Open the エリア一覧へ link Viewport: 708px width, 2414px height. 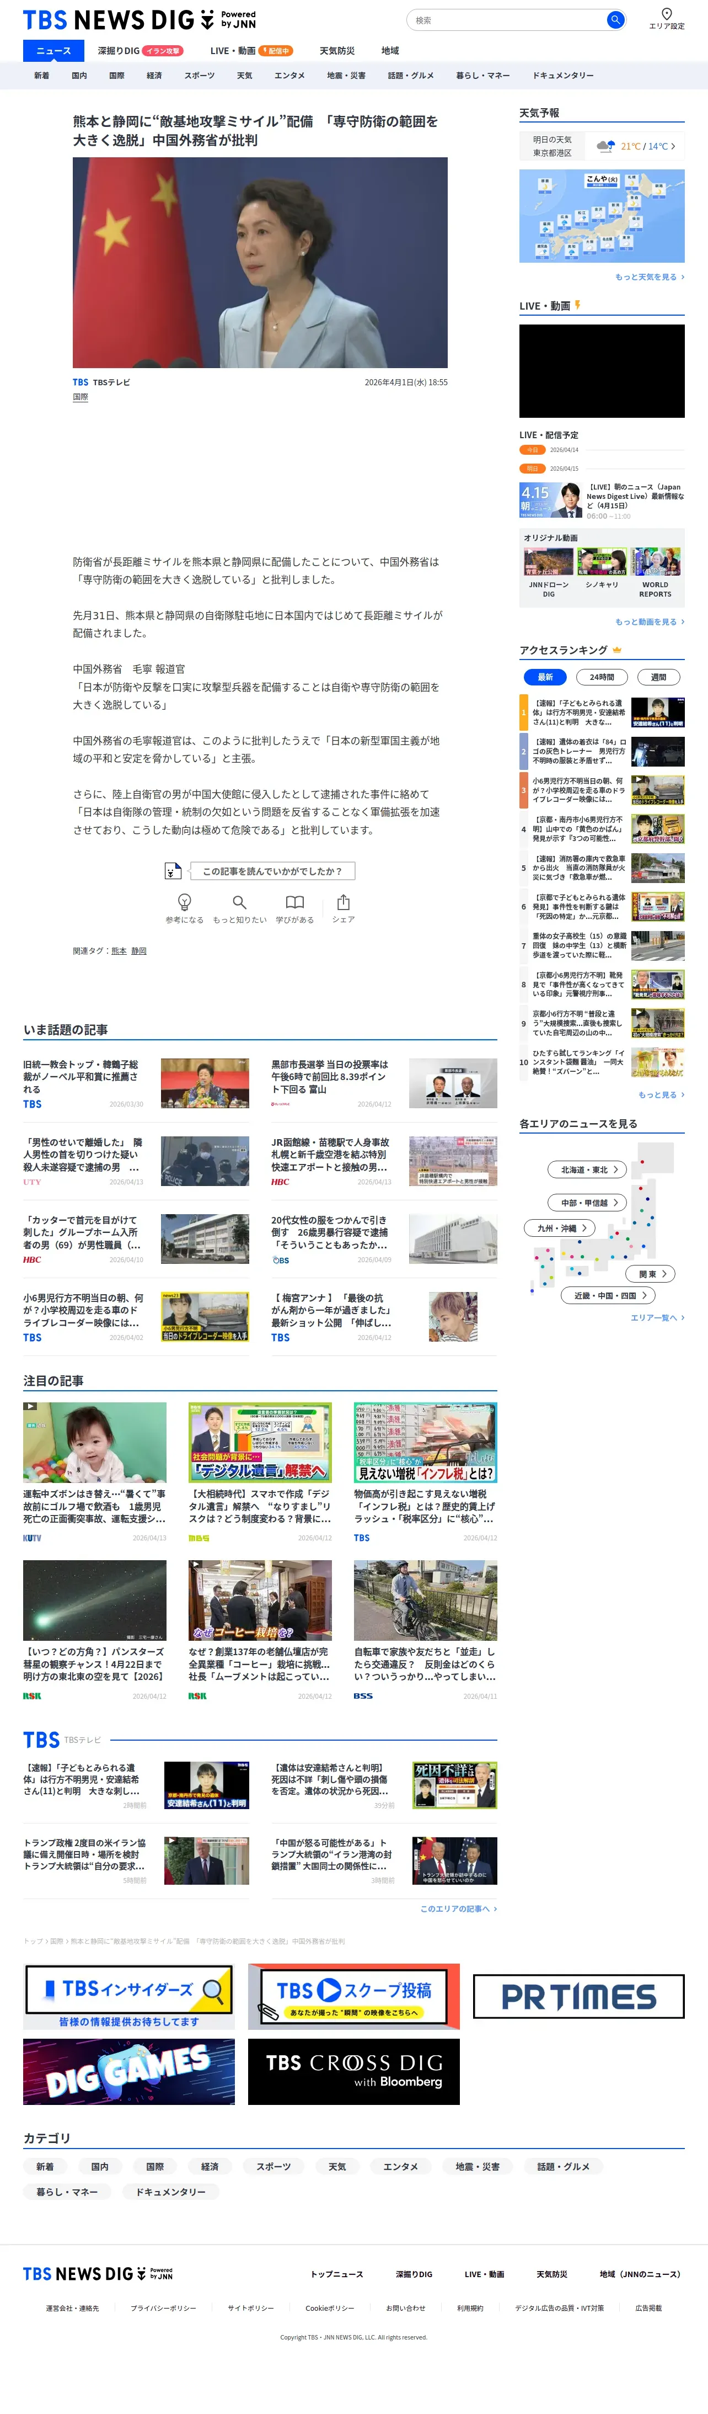[657, 1317]
